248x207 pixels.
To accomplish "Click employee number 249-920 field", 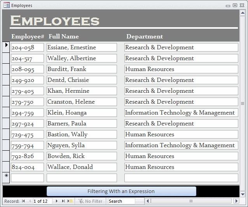I will pos(27,80).
